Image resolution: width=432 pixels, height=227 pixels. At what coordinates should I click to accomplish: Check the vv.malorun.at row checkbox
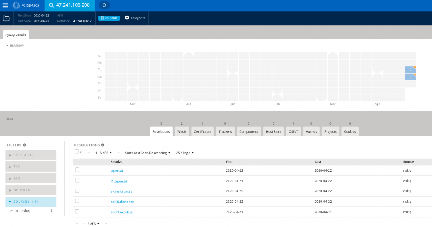click(x=77, y=191)
